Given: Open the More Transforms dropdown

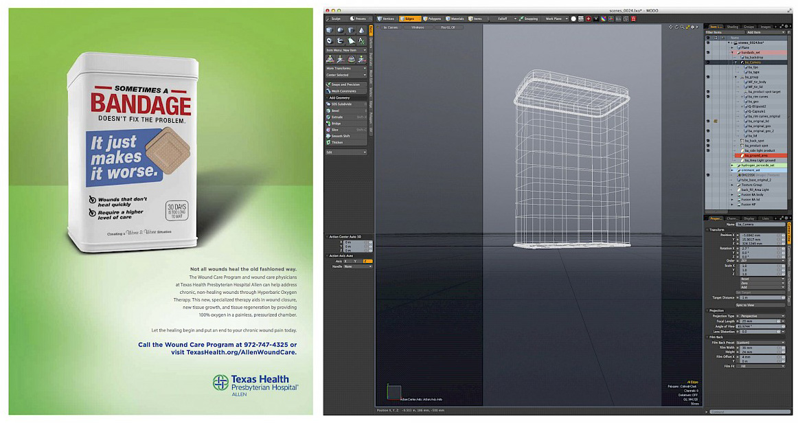Looking at the screenshot, I should [346, 68].
